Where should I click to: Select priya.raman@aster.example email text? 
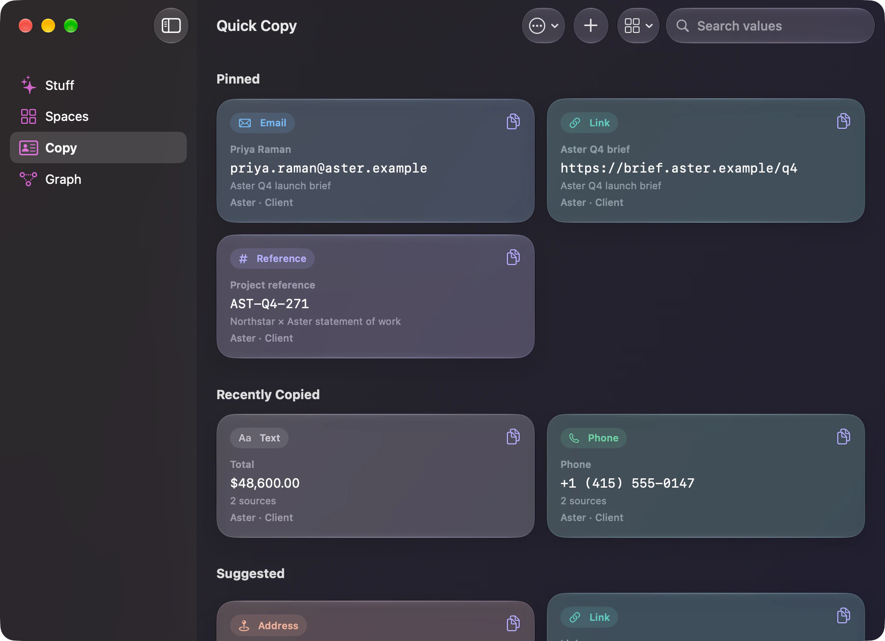pyautogui.click(x=328, y=168)
